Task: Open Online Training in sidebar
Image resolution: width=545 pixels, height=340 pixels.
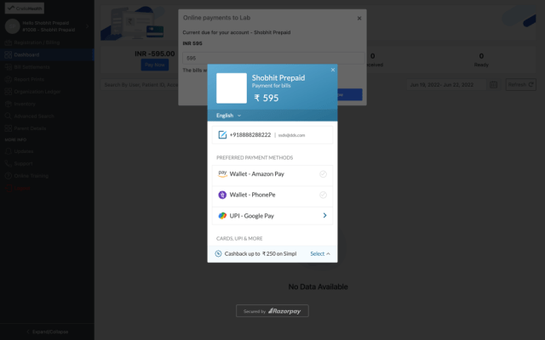Action: click(31, 176)
